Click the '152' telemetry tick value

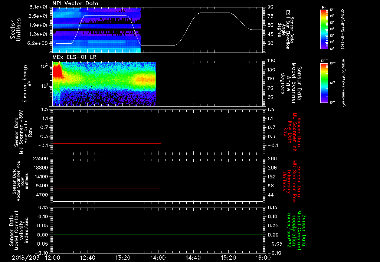pyautogui.click(x=272, y=177)
